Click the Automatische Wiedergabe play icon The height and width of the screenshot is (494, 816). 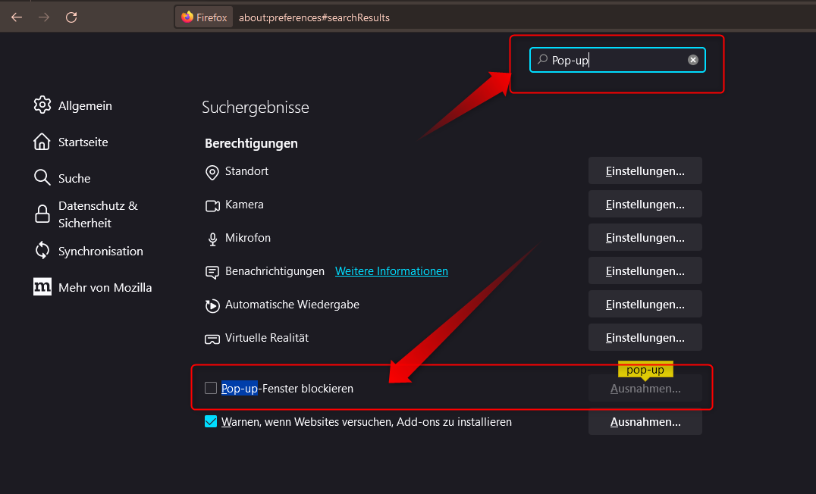(212, 306)
